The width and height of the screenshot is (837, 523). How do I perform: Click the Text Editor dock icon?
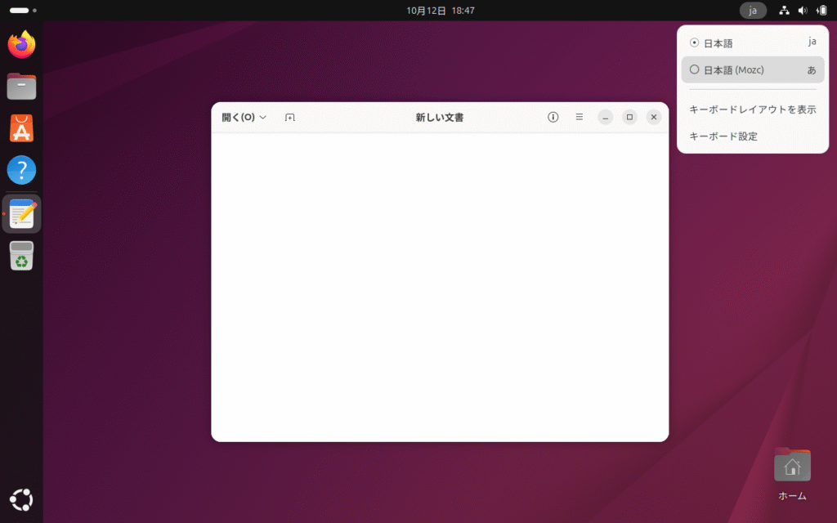[22, 214]
